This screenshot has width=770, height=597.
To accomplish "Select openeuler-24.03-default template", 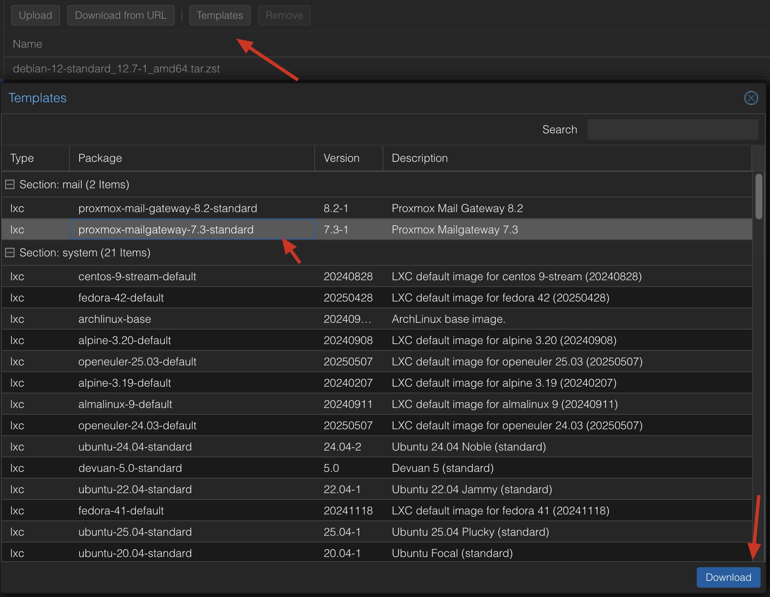I will point(377,425).
